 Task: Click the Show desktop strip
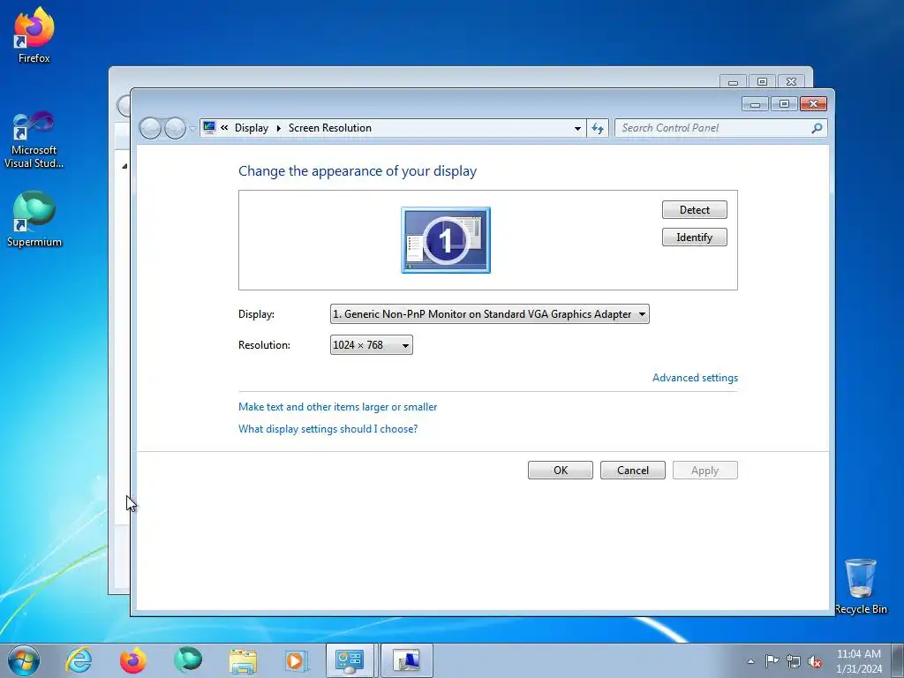897,660
